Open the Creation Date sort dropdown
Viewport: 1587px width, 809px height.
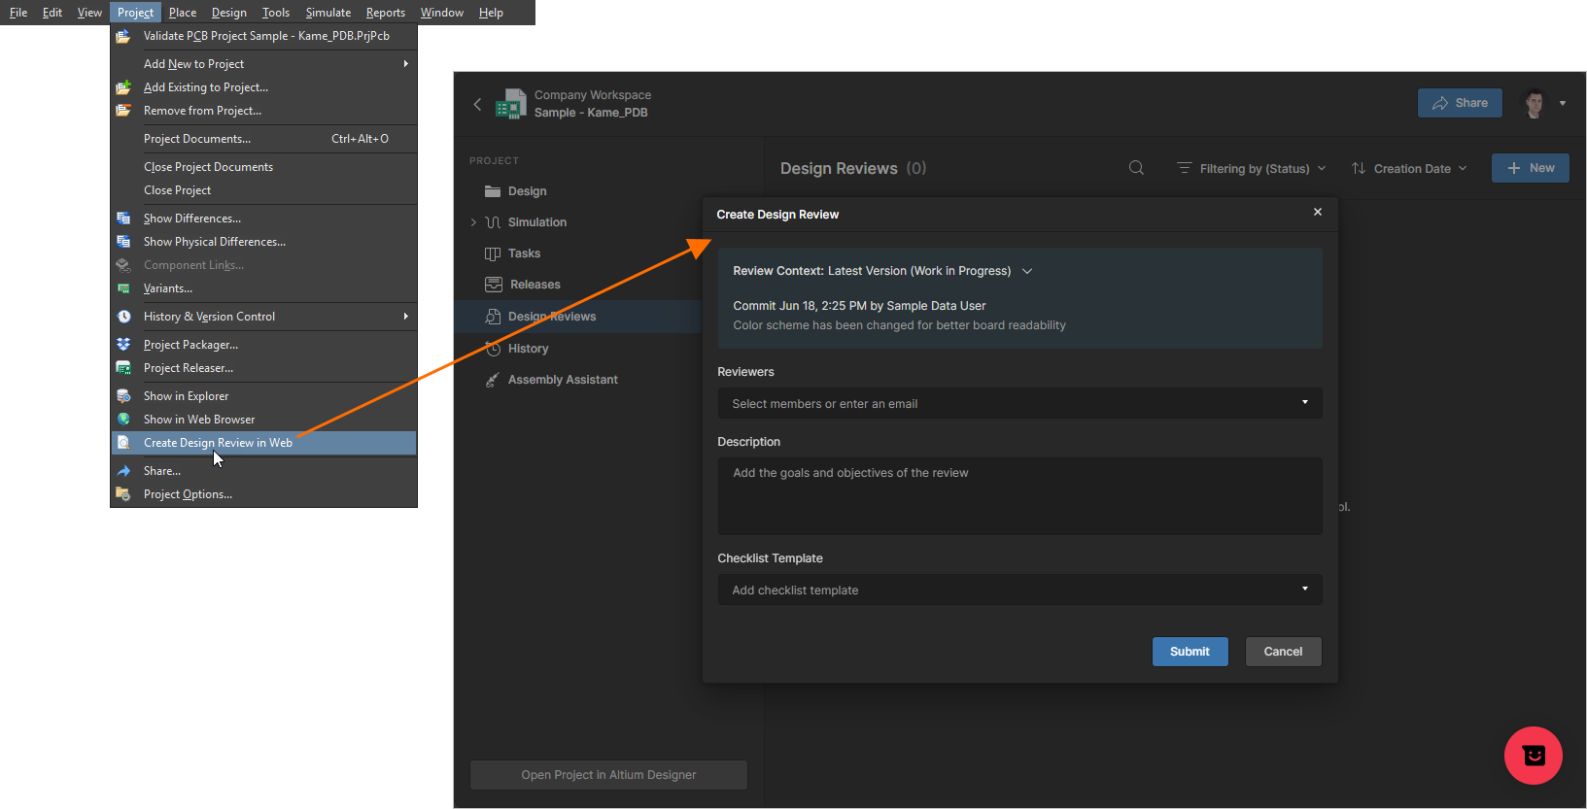[1409, 168]
